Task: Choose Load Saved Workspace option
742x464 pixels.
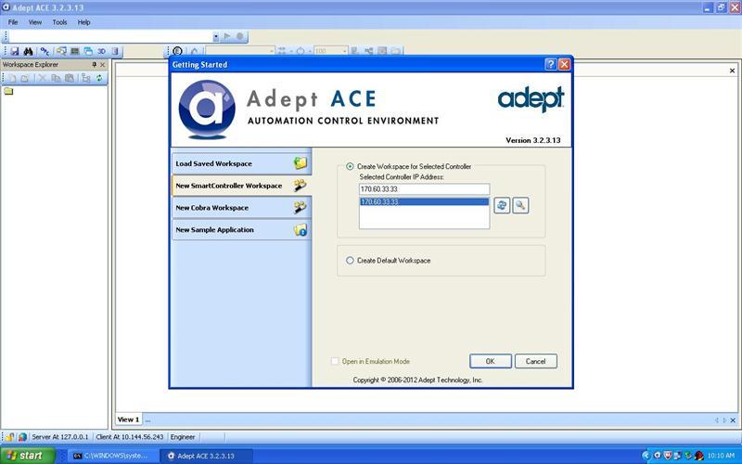Action: click(241, 164)
